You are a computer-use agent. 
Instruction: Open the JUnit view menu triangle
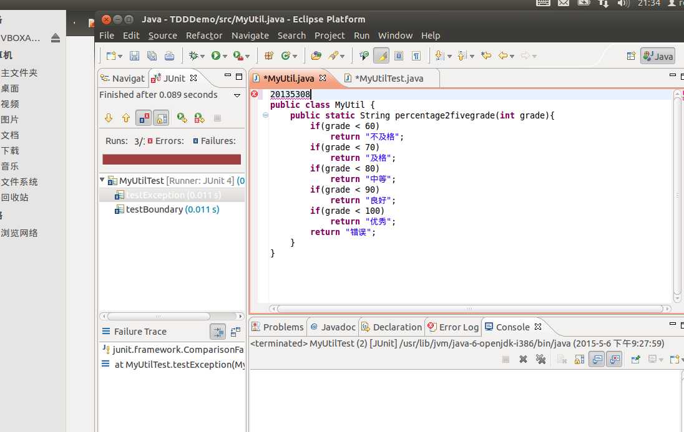[x=237, y=95]
